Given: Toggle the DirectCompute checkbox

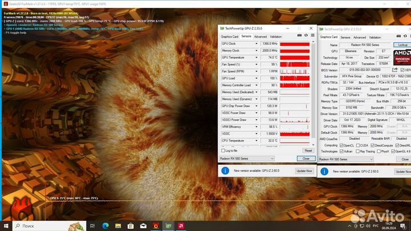Looking at the screenshot, I should [x=372, y=145].
